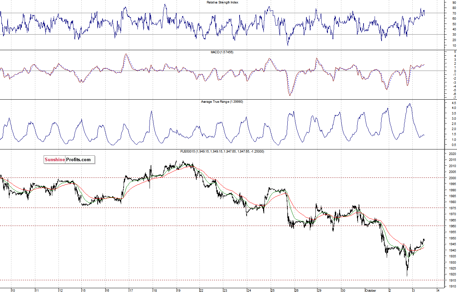Click ATR axis value 2.5
The height and width of the screenshot is (292, 457).
coord(454,124)
